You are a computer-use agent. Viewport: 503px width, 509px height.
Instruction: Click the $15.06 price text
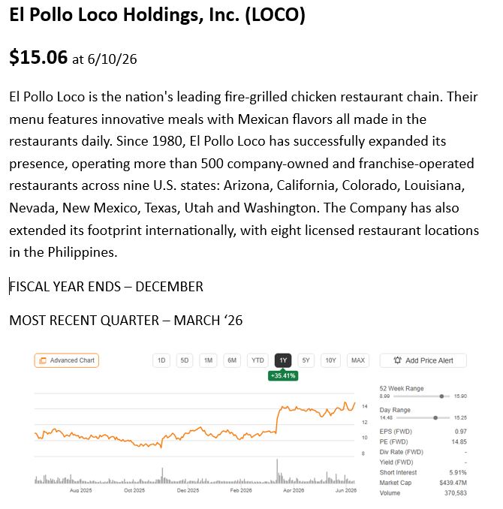(x=38, y=57)
